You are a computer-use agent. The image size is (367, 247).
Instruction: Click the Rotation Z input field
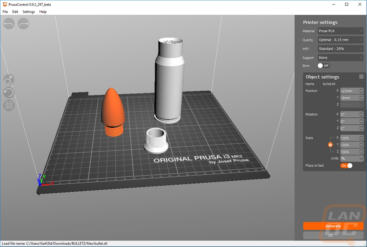tap(349, 128)
